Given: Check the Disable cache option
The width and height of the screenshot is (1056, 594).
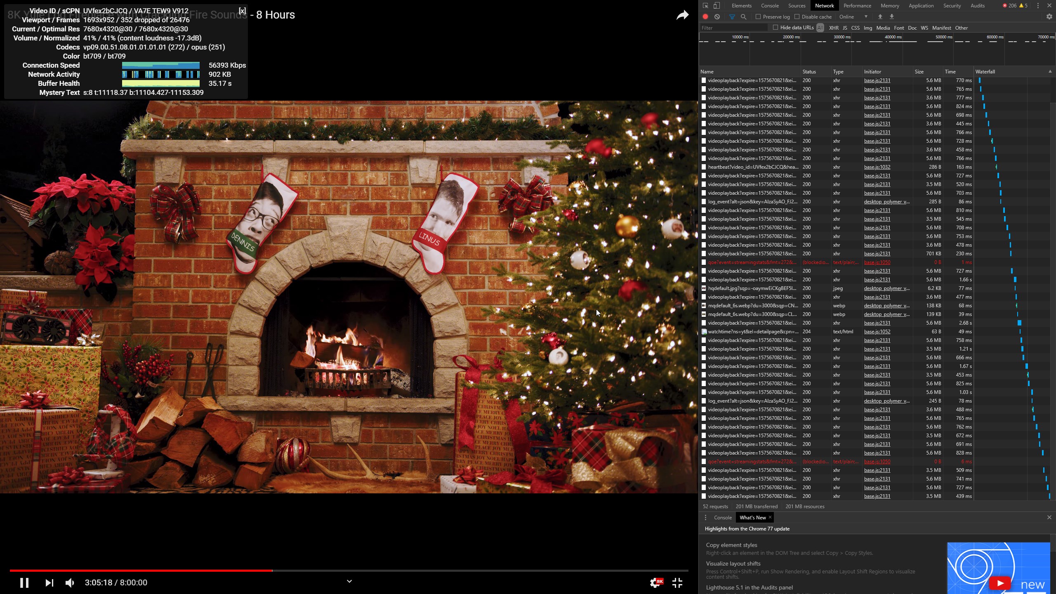Looking at the screenshot, I should pos(797,17).
